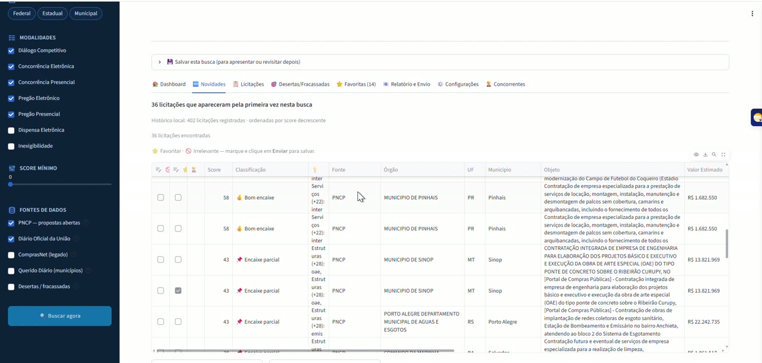Click the Valor Estimado column header
Screen dimensions: 762x363
[705, 170]
